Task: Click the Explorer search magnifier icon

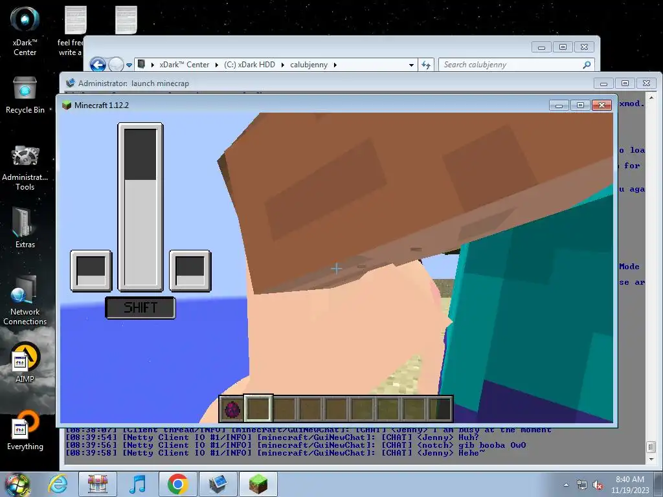Action: click(x=587, y=65)
